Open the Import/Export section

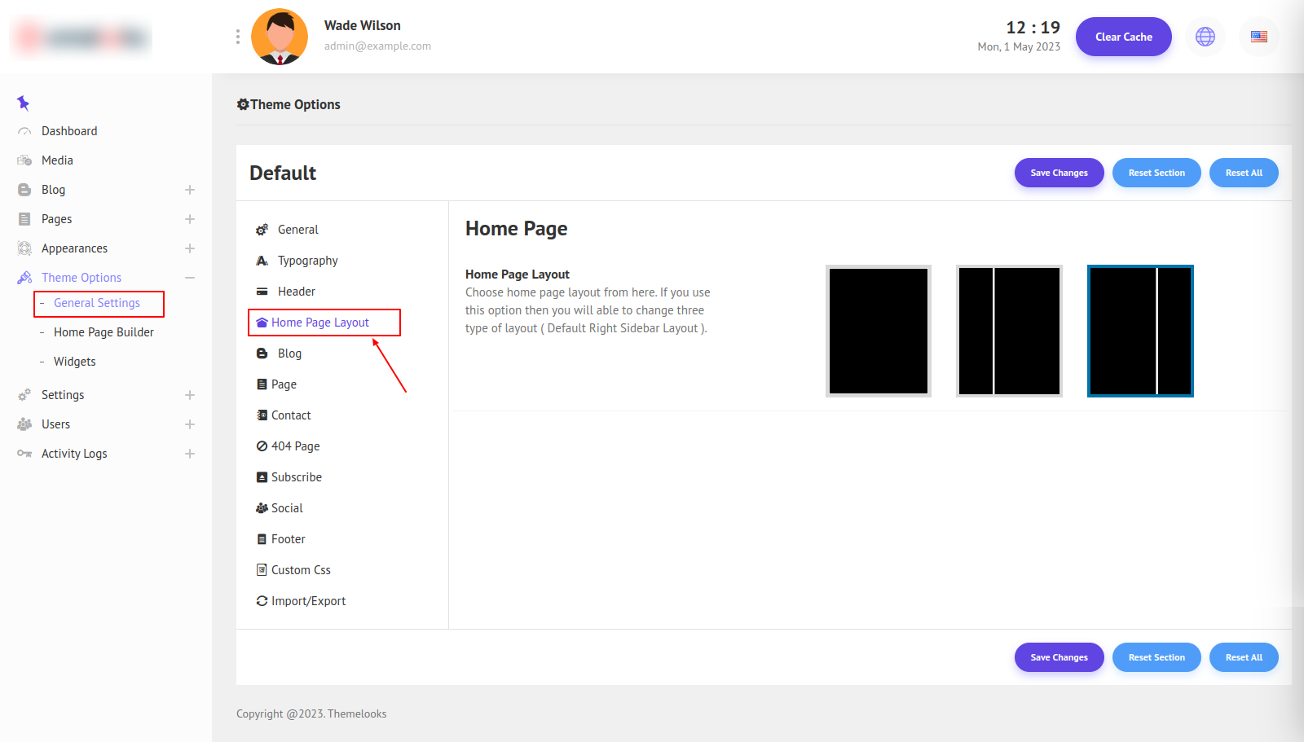(308, 601)
